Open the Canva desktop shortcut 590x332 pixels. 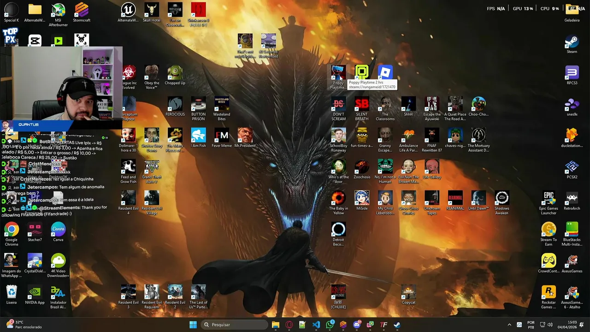58,232
